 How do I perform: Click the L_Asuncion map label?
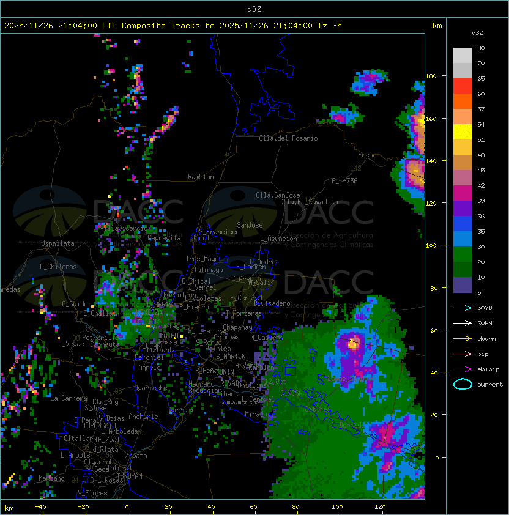tap(278, 239)
